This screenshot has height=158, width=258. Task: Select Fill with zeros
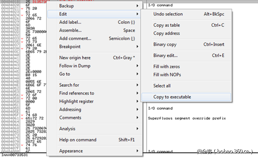tap(166, 67)
